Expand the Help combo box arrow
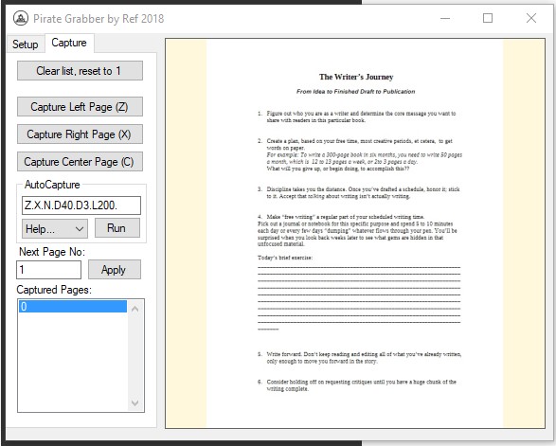556x446 pixels. (x=81, y=229)
